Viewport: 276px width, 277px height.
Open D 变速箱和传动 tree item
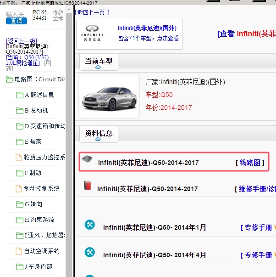click(45, 126)
